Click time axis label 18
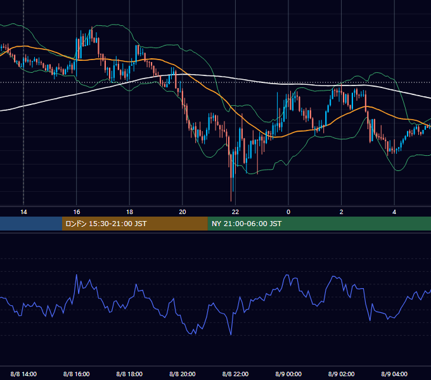 tap(129, 212)
